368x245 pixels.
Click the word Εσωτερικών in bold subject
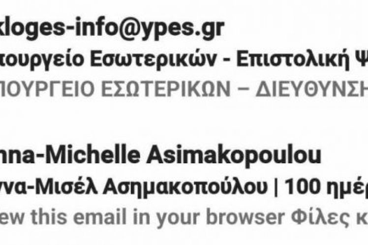(153, 60)
